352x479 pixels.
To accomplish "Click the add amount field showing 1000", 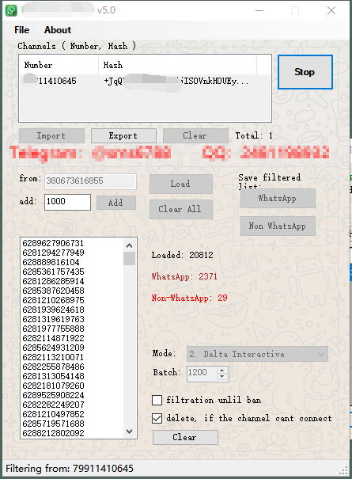I will point(67,202).
